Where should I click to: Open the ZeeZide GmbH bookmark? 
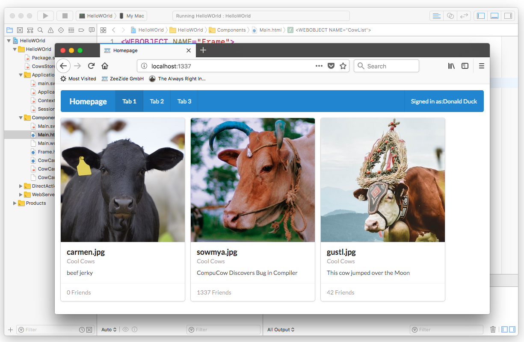coord(122,79)
